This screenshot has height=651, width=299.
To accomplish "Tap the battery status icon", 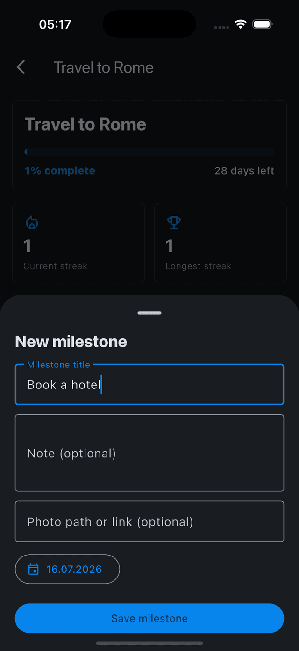I will (x=263, y=24).
